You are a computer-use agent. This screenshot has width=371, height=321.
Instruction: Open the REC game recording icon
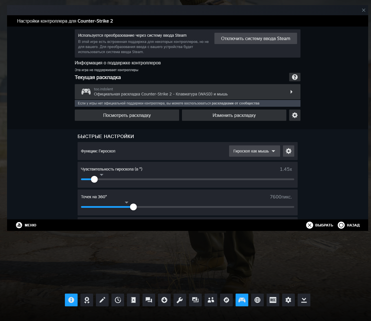[x=273, y=300]
